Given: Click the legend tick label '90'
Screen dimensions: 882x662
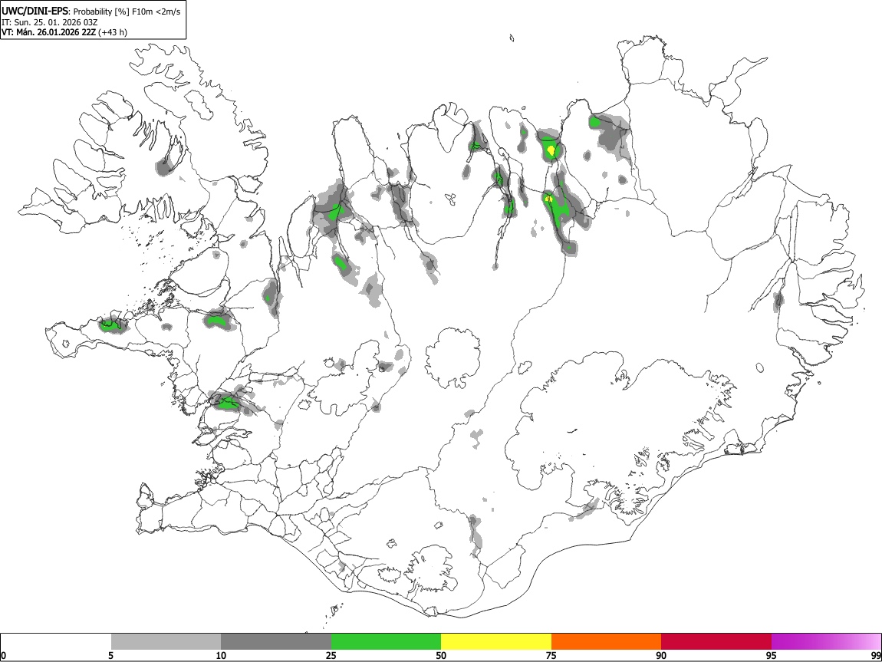Looking at the screenshot, I should click(x=661, y=655).
